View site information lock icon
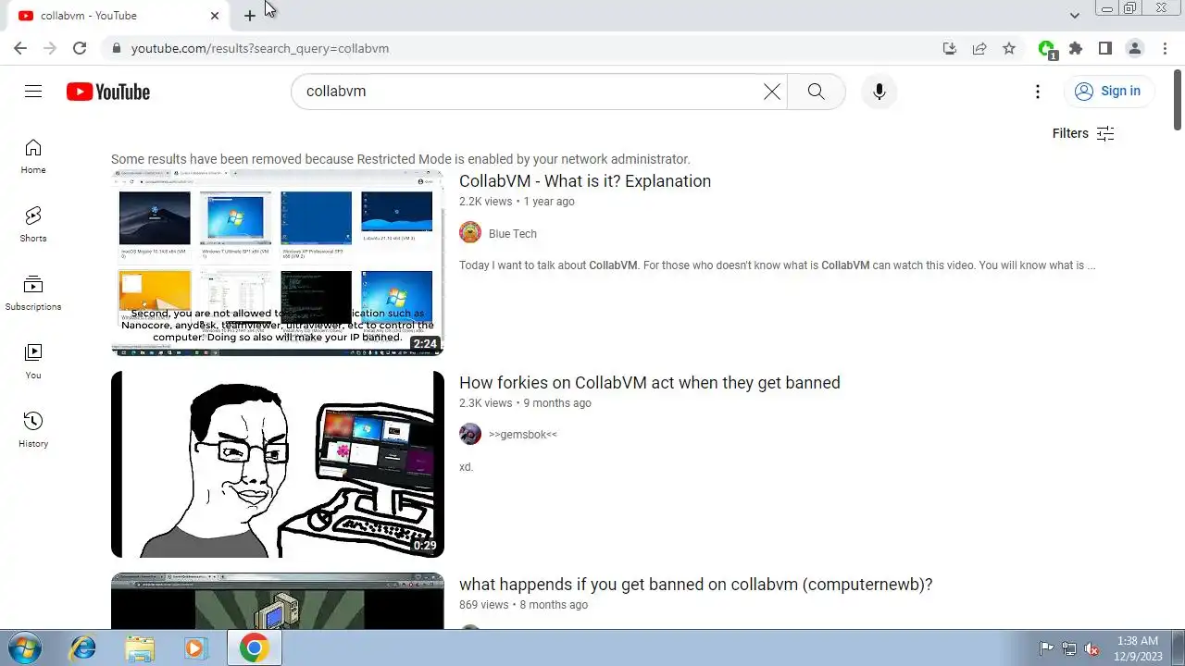The height and width of the screenshot is (666, 1185). [x=116, y=48]
